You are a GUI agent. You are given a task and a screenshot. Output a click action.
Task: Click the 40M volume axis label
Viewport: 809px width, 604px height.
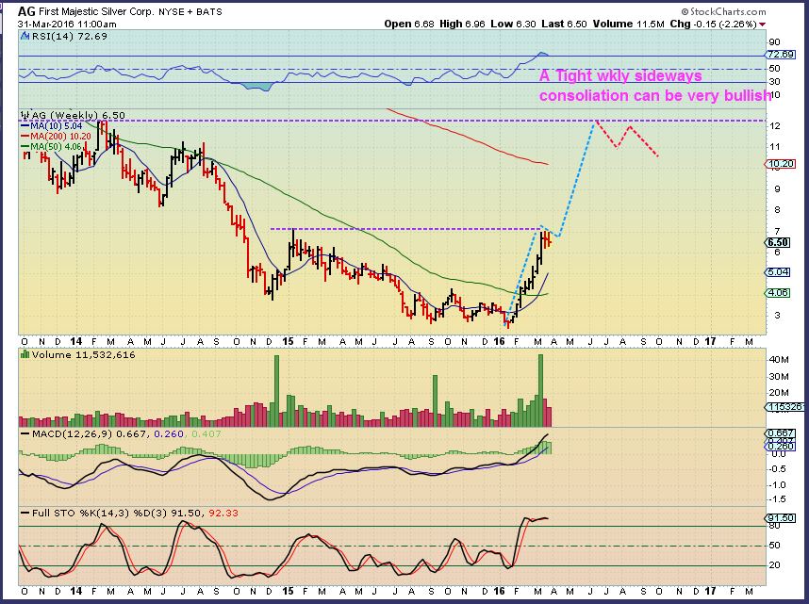[x=779, y=360]
